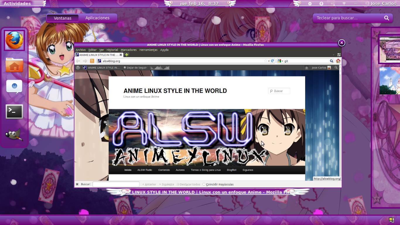Open 'Temas o Sking para Linux' link
400x225 pixels.
tap(206, 170)
